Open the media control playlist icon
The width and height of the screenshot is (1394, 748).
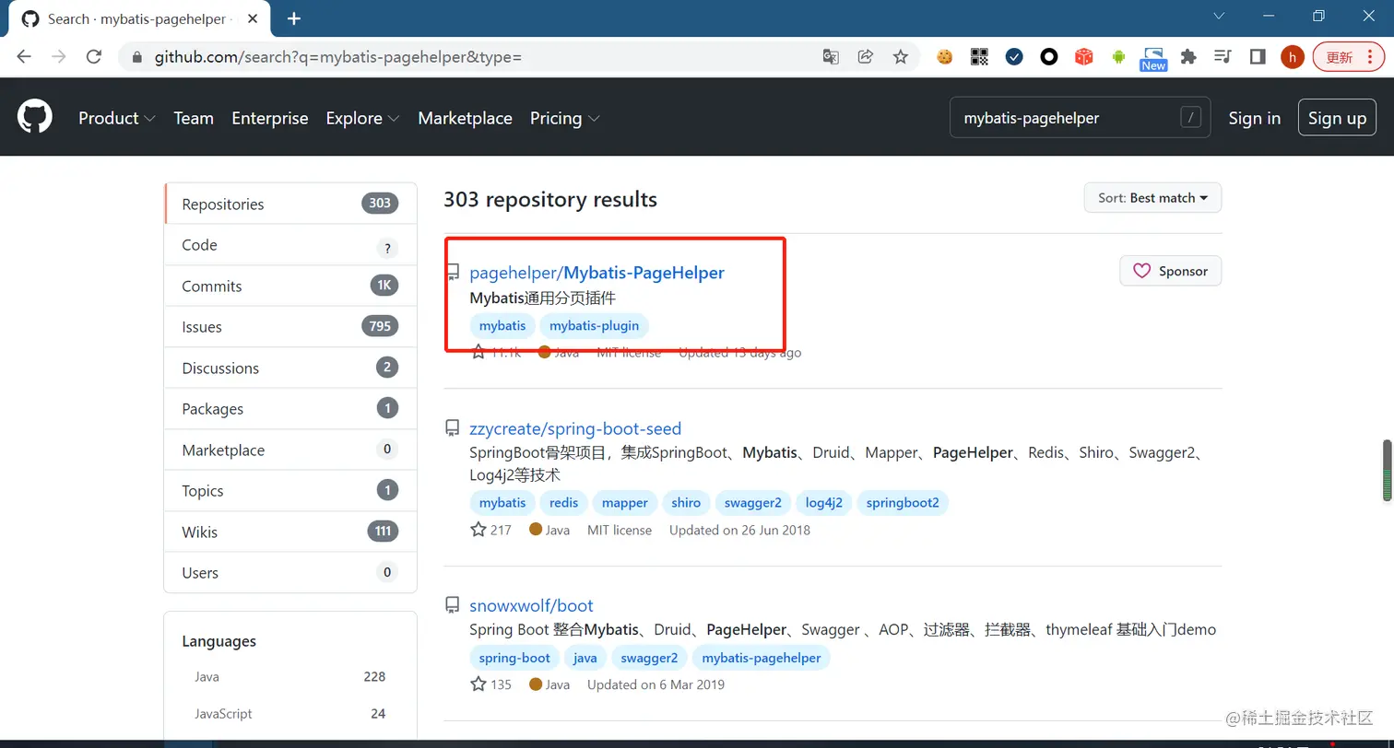[x=1223, y=57]
